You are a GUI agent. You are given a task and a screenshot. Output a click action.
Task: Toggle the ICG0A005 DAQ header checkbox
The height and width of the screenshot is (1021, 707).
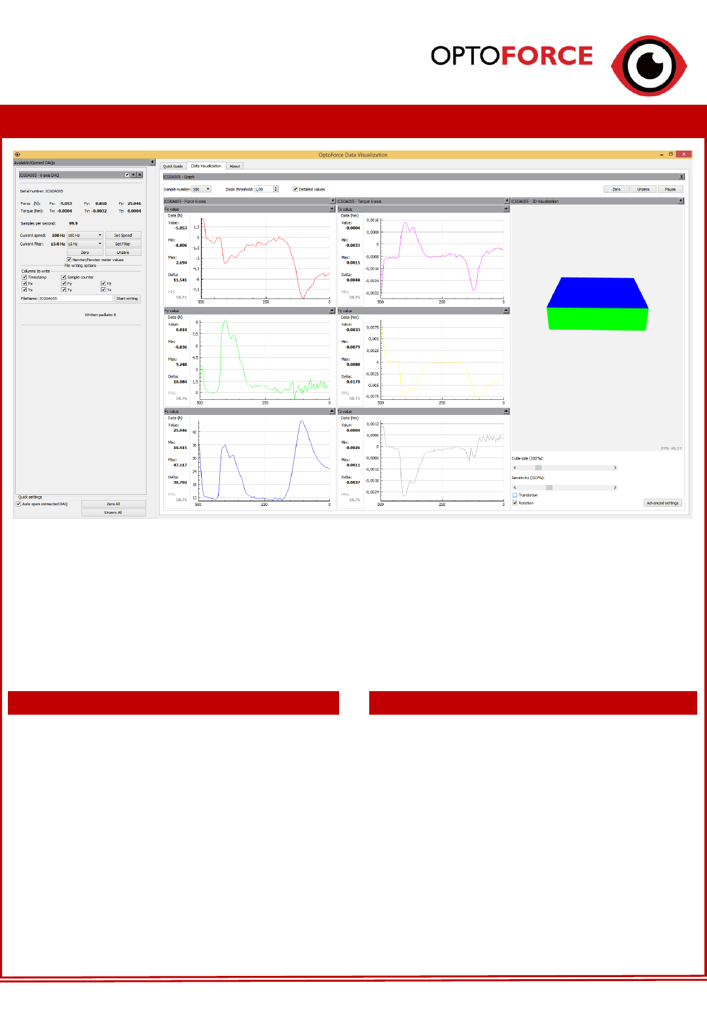click(x=127, y=175)
